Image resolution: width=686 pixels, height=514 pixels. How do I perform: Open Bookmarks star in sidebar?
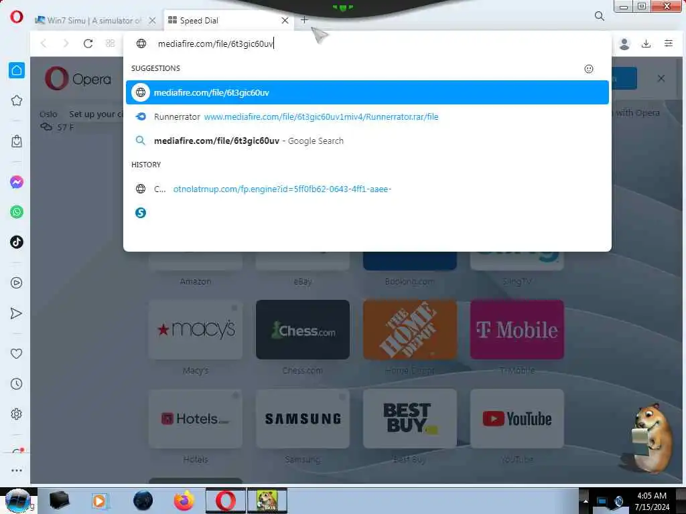(17, 100)
